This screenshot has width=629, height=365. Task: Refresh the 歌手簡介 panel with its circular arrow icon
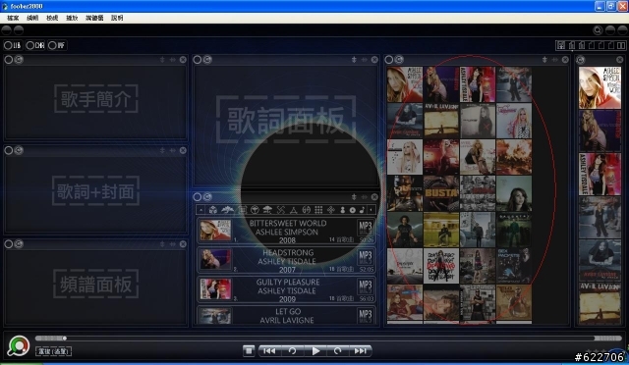pyautogui.click(x=19, y=60)
